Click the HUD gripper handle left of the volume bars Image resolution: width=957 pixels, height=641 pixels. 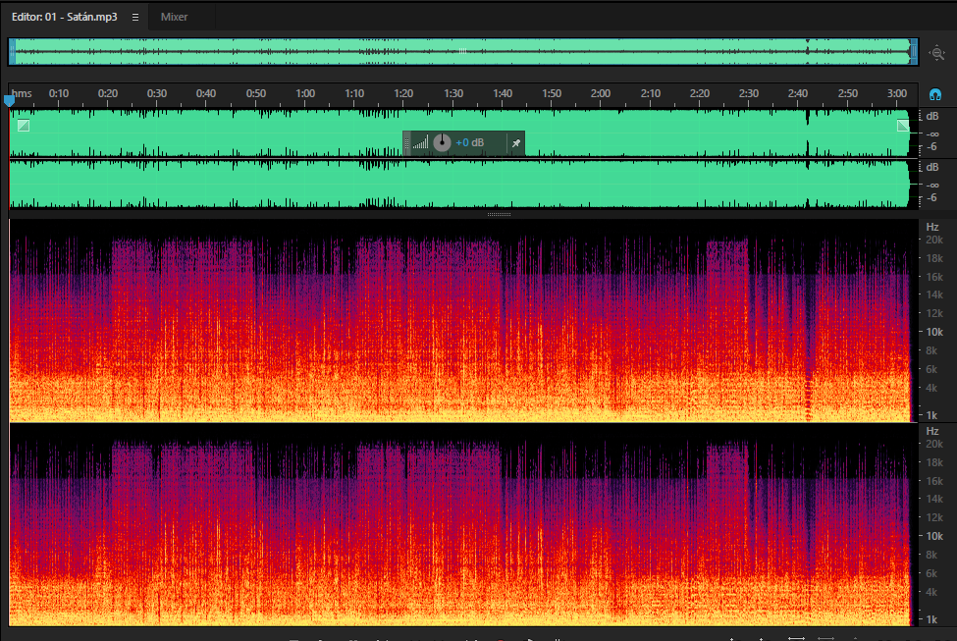407,143
